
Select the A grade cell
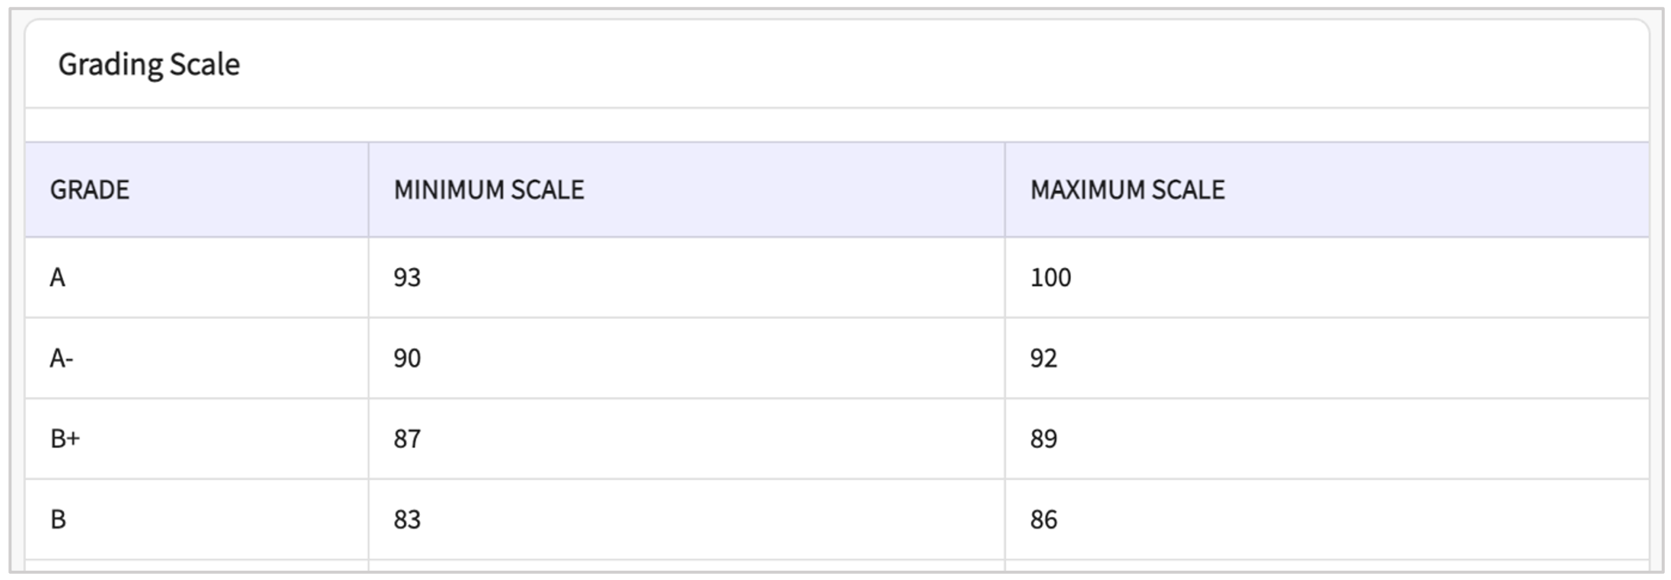point(58,278)
